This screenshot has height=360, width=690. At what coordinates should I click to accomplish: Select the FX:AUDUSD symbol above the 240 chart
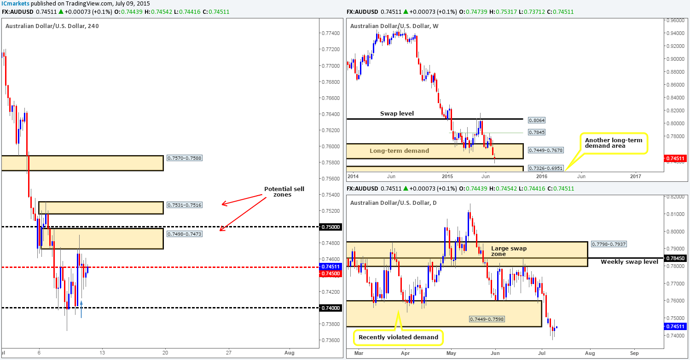[17, 12]
